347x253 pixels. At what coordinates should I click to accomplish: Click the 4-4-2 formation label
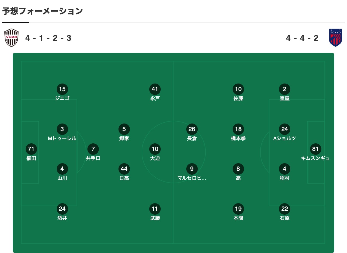pos(302,38)
